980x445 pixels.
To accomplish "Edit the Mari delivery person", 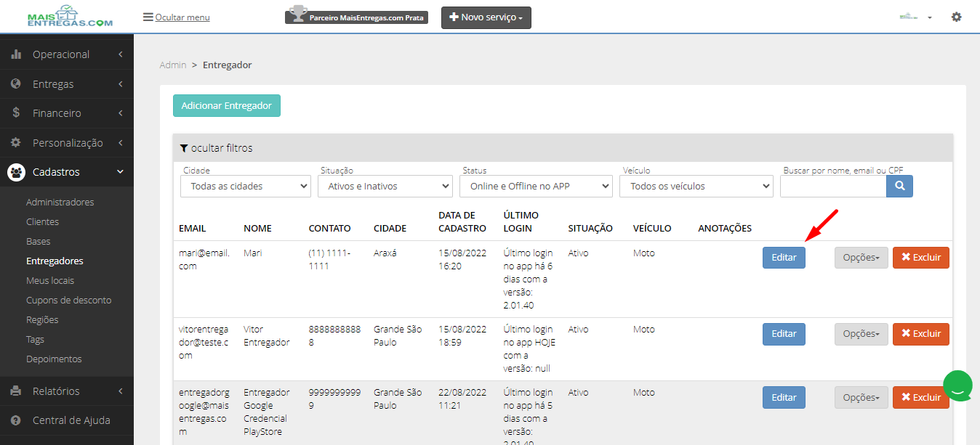I will [784, 258].
